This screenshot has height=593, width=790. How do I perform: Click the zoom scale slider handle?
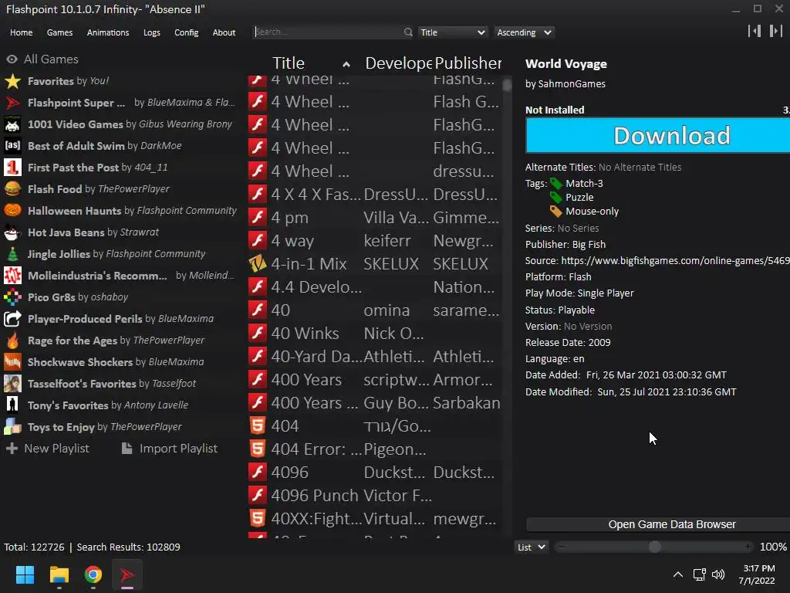pyautogui.click(x=654, y=547)
